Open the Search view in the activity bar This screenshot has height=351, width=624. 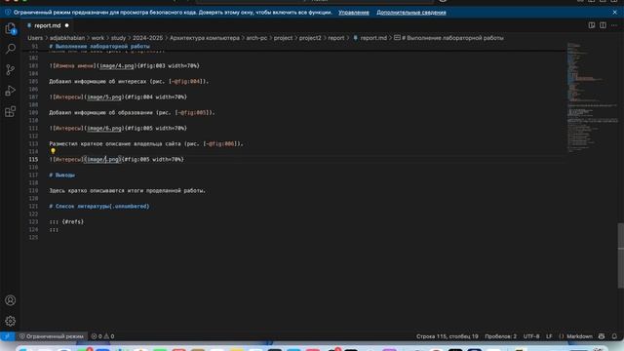click(11, 49)
